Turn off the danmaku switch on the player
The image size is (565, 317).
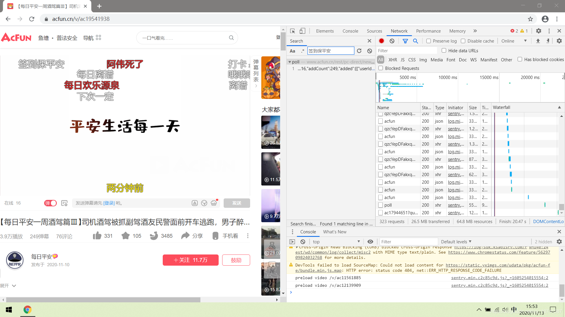point(50,203)
